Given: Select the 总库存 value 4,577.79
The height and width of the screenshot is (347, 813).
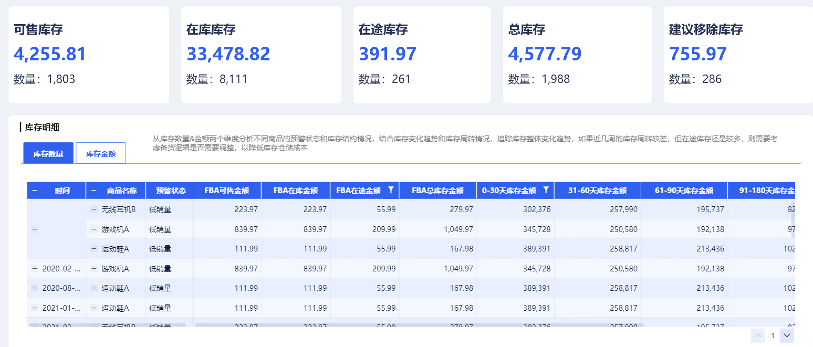Looking at the screenshot, I should [545, 54].
